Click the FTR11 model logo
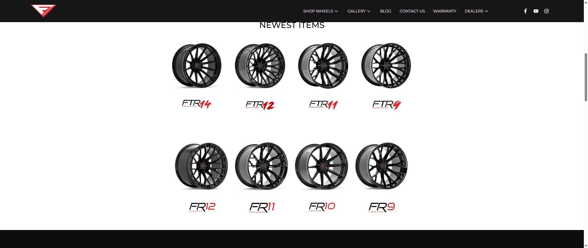588x248 pixels. pyautogui.click(x=323, y=105)
